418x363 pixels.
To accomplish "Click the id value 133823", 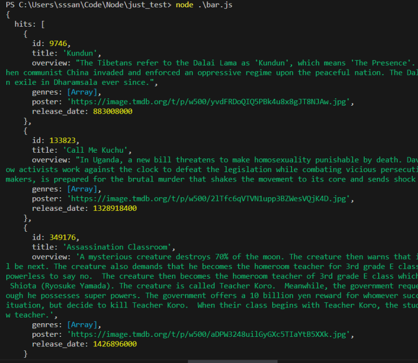I will click(62, 140).
